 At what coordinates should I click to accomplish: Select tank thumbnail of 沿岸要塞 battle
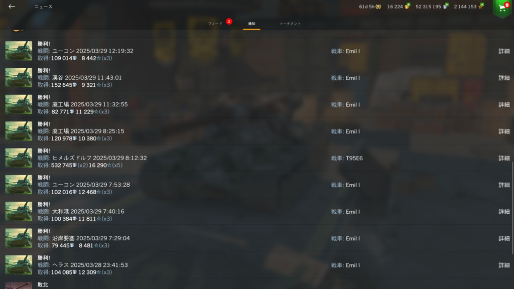(x=19, y=238)
